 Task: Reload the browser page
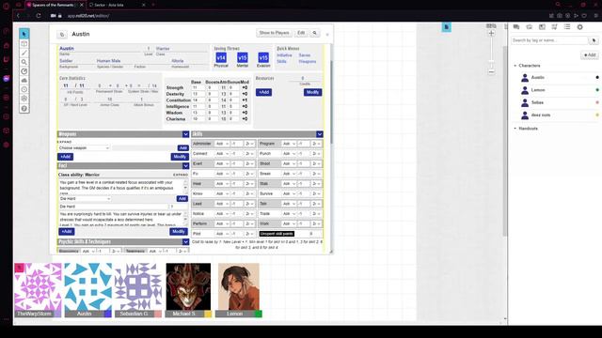tap(39, 16)
